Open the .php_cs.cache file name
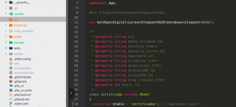Viewport: 236px width, 107px height. [x=23, y=90]
